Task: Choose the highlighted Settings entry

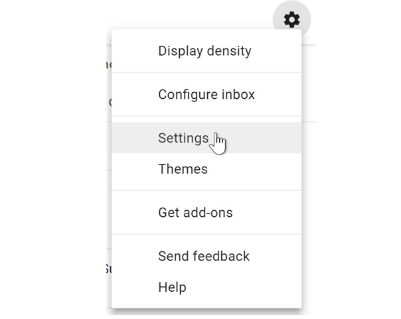Action: 206,138
